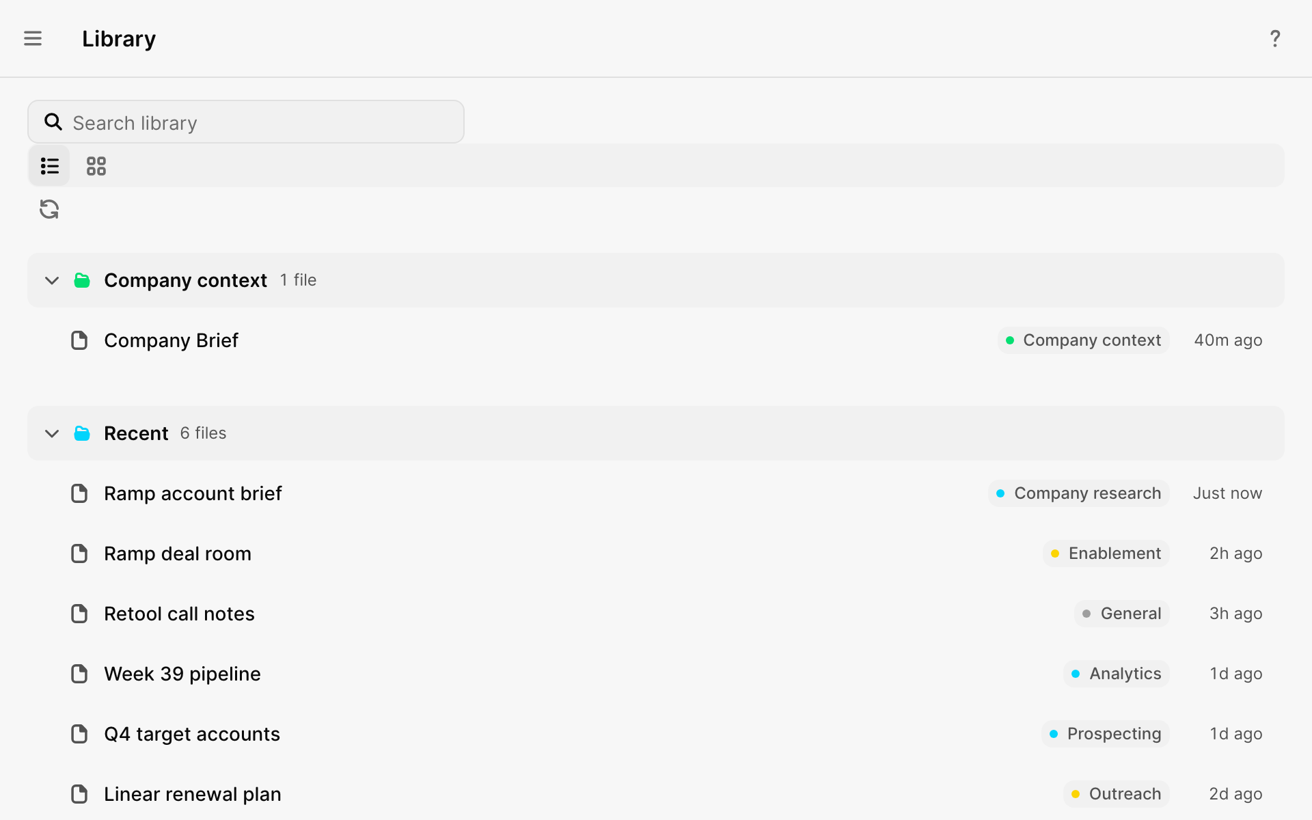Screen dimensions: 1312x820
Task: Click the Analytics tag
Action: coord(1117,674)
